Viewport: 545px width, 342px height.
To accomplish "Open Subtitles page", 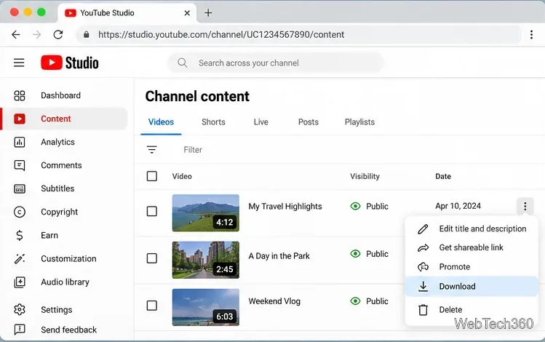I will 57,188.
